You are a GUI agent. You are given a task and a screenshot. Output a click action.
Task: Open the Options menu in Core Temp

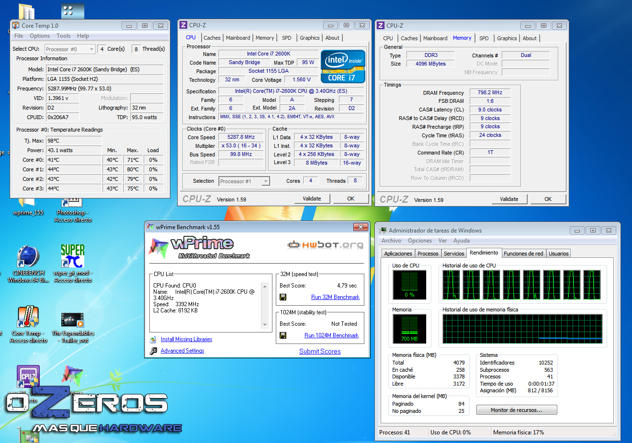point(40,36)
